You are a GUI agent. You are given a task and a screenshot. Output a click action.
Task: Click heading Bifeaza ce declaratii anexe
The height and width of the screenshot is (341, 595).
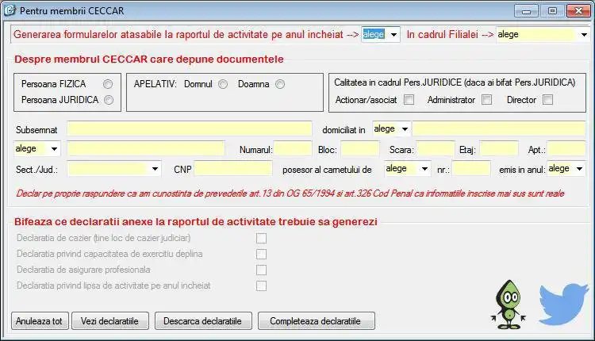point(196,222)
